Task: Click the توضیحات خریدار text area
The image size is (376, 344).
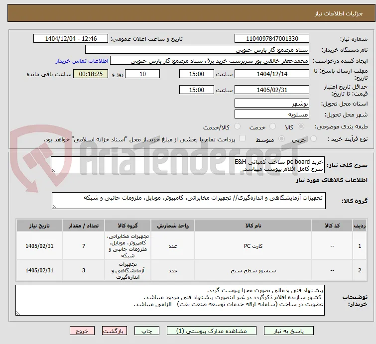Action: click(x=170, y=300)
